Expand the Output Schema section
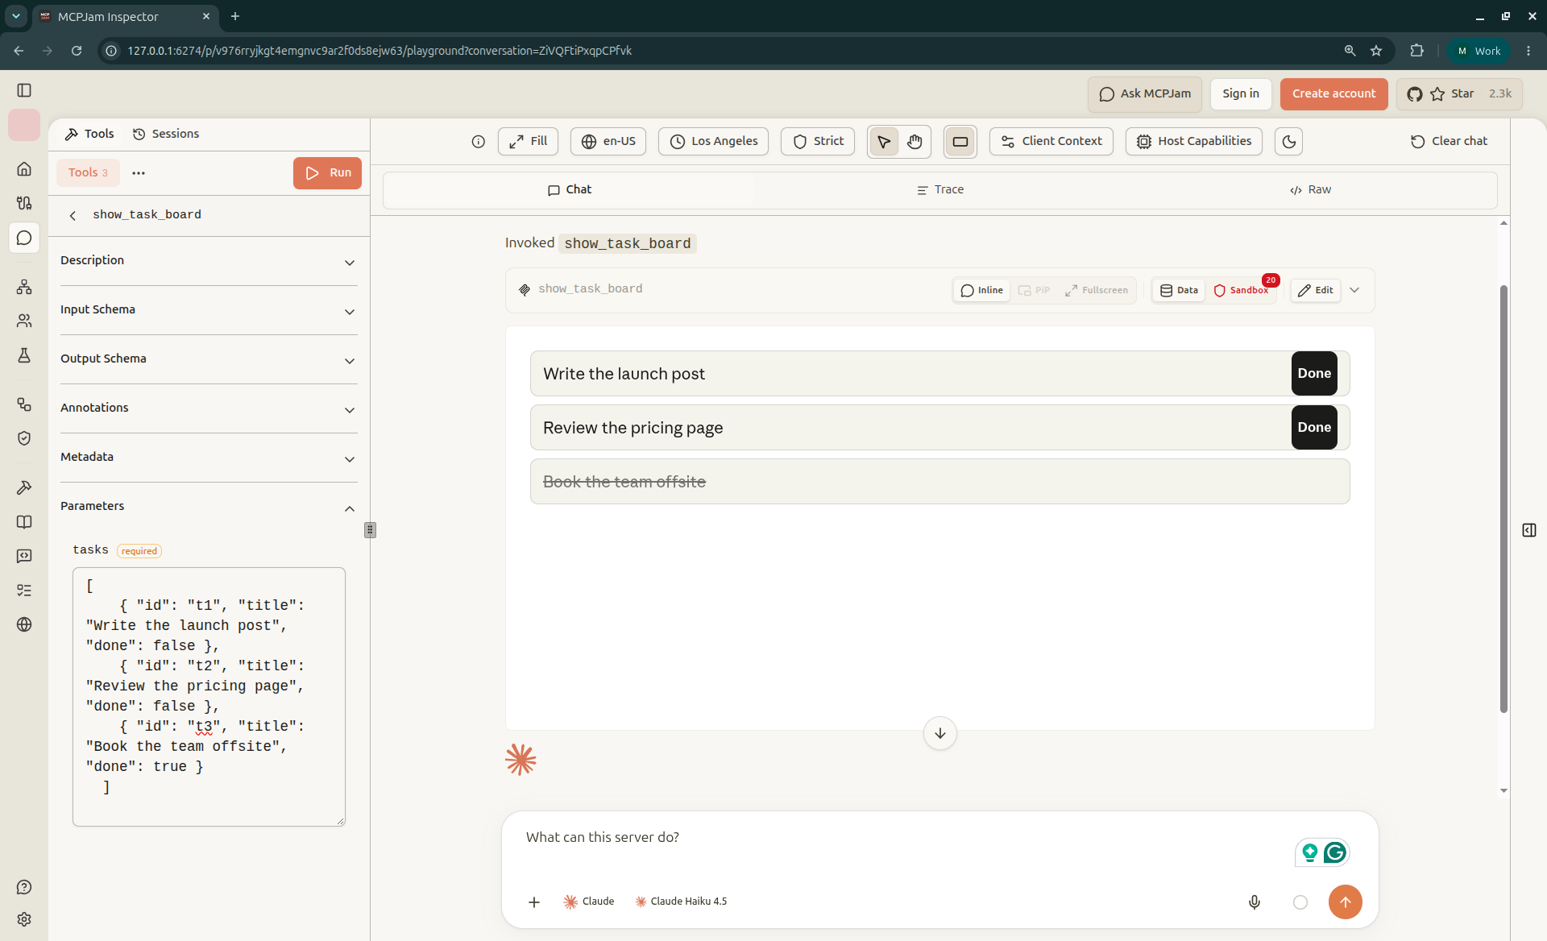This screenshot has height=941, width=1547. pyautogui.click(x=209, y=359)
